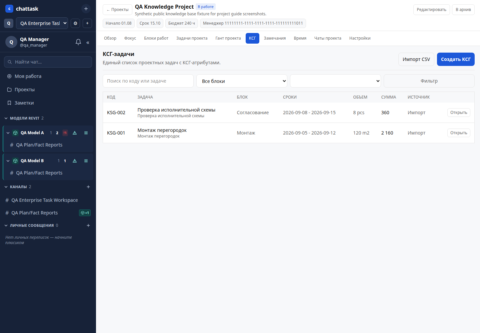
Task: Add a channel with plus in Каналы
Action: 88,187
